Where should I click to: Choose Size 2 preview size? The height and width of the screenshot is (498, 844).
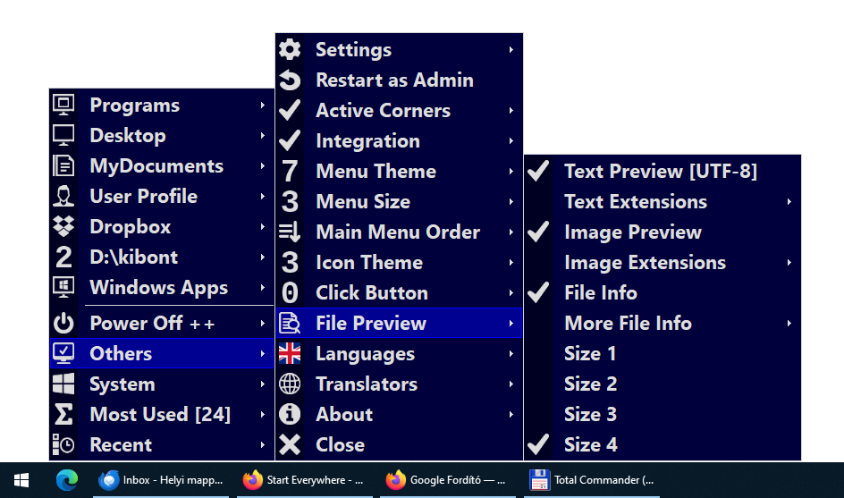pyautogui.click(x=590, y=384)
